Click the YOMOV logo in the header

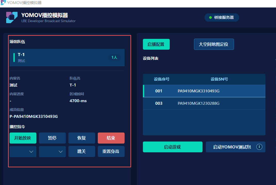pos(12,17)
